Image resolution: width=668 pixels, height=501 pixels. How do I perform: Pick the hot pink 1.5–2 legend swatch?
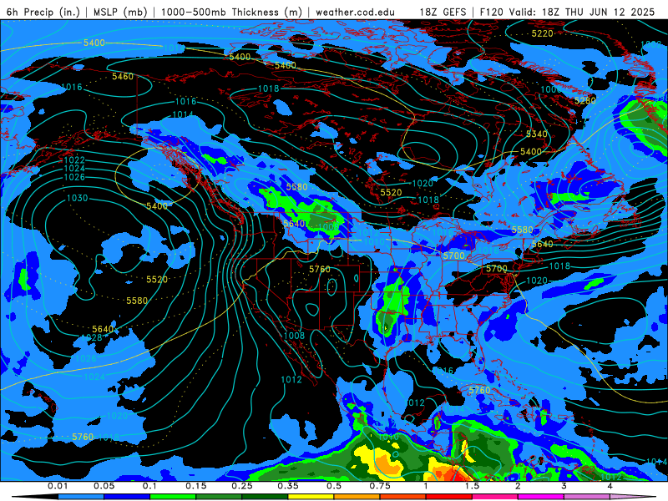point(495,497)
